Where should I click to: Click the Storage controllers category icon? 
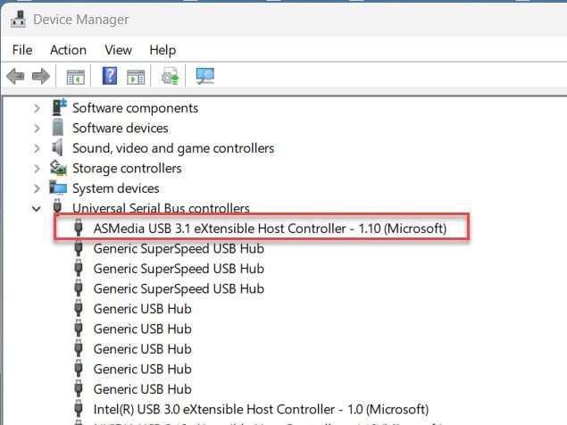click(58, 168)
